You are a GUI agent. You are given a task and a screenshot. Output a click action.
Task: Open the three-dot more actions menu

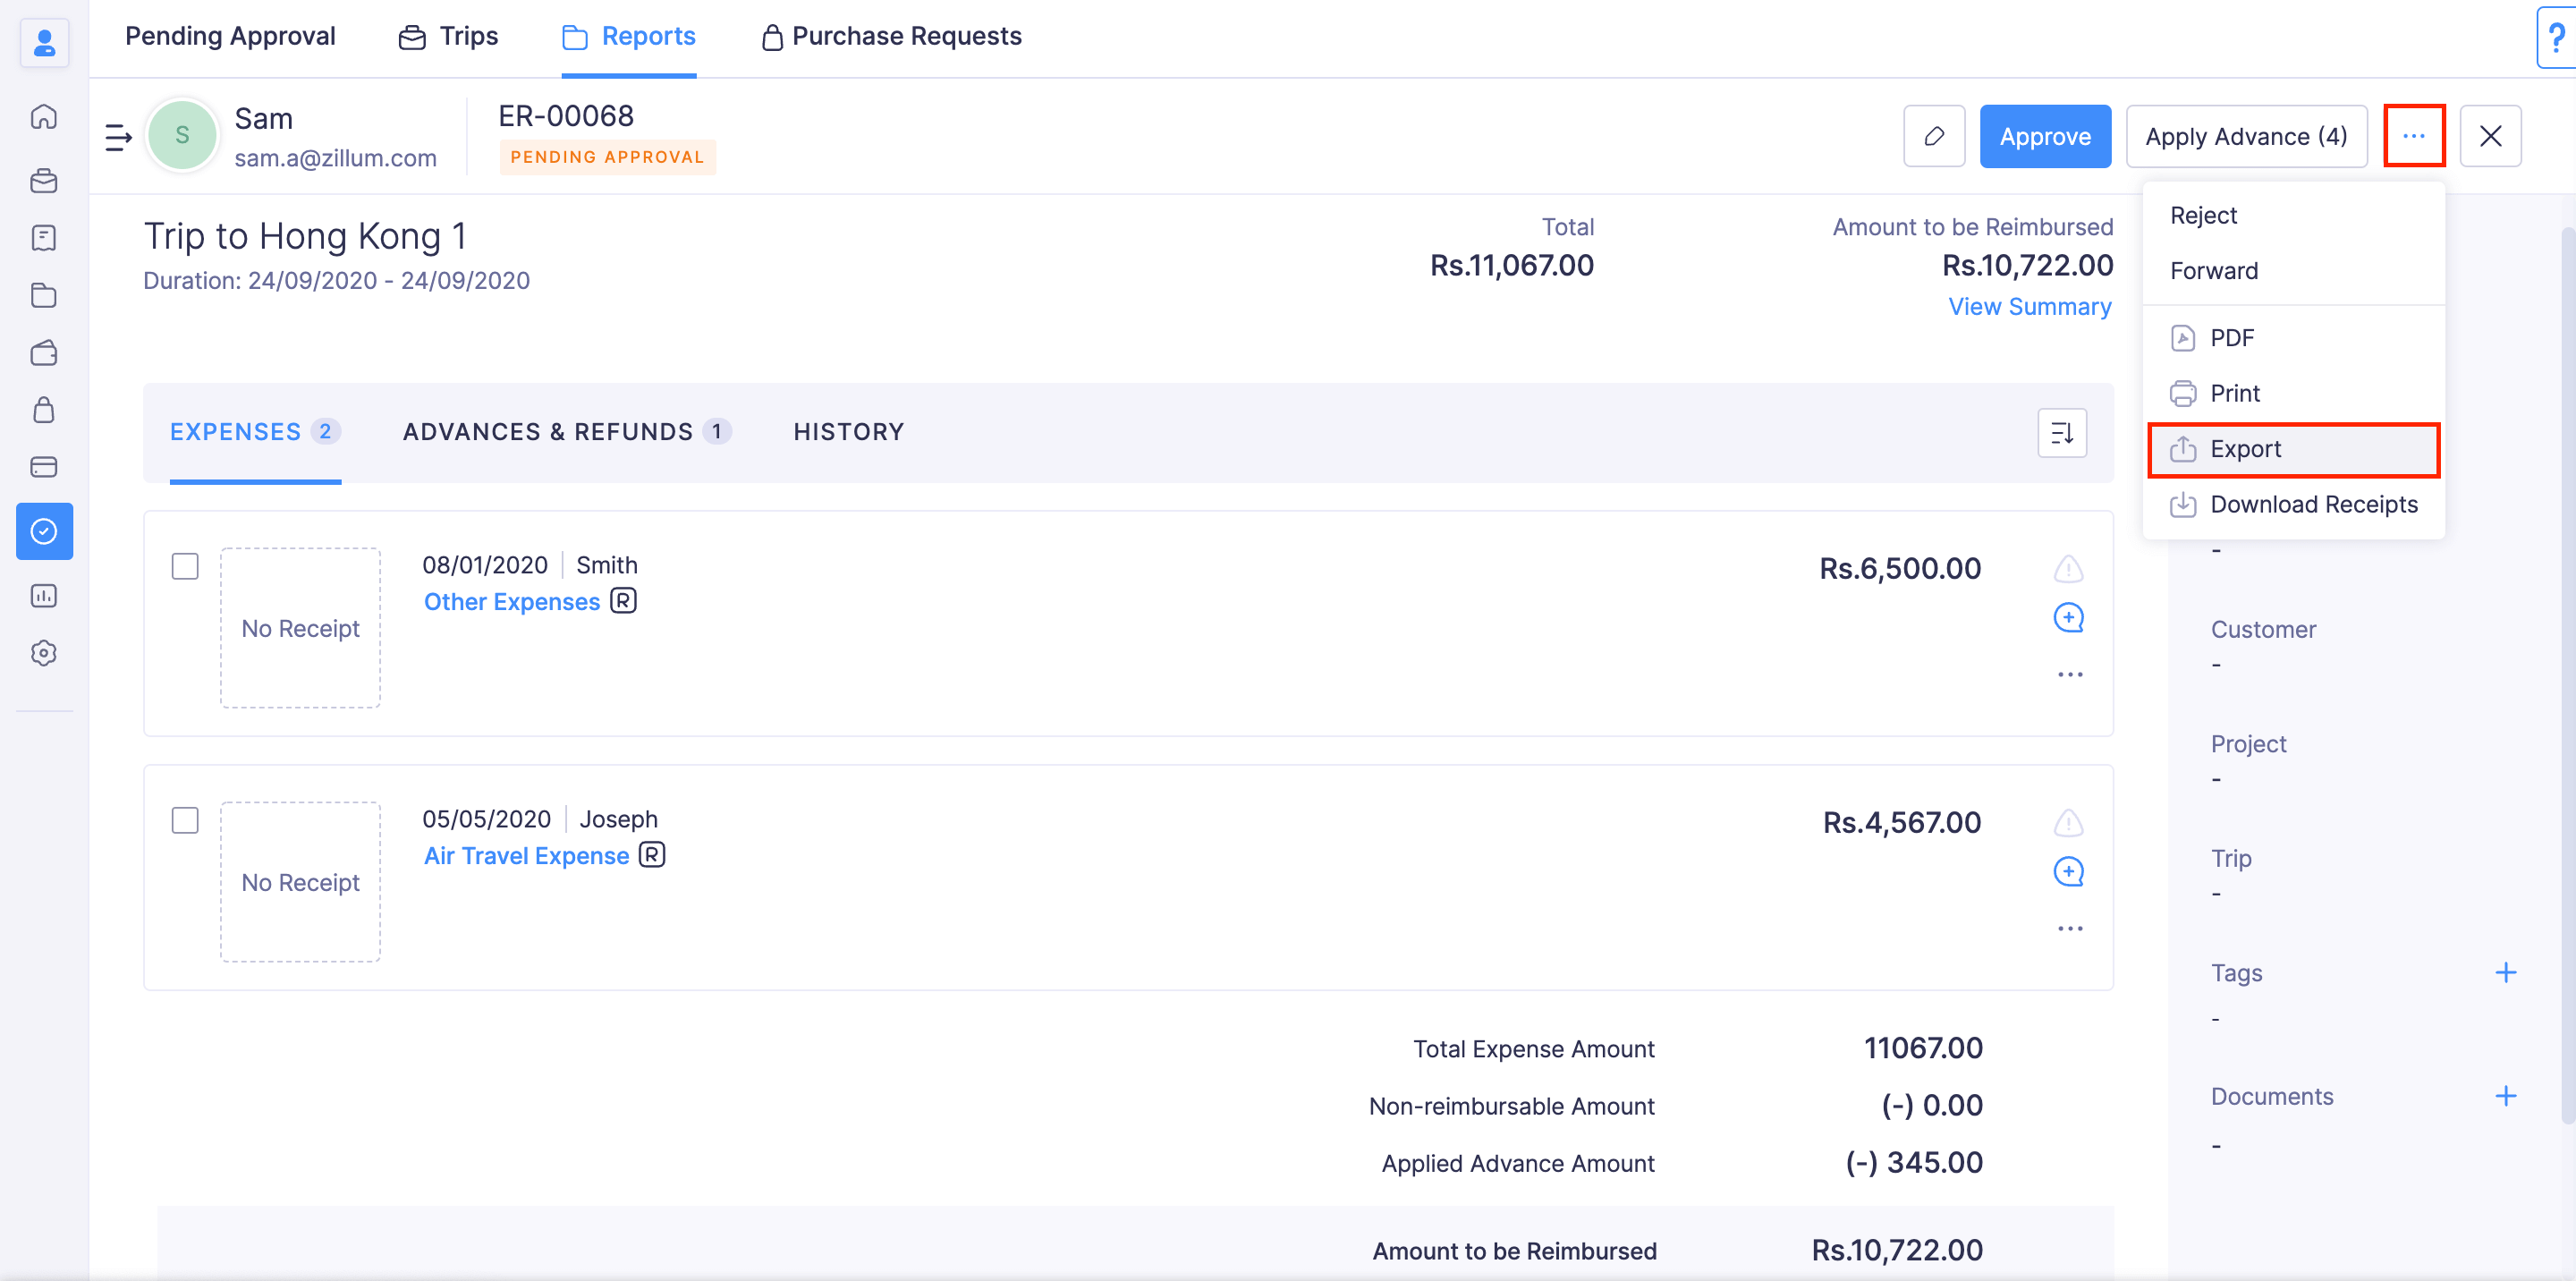(x=2413, y=136)
